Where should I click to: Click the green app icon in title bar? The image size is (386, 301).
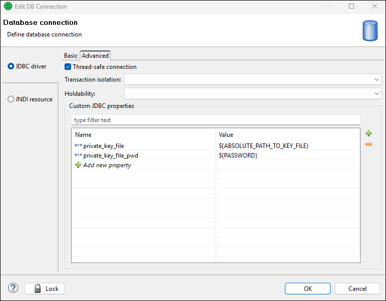[8, 7]
